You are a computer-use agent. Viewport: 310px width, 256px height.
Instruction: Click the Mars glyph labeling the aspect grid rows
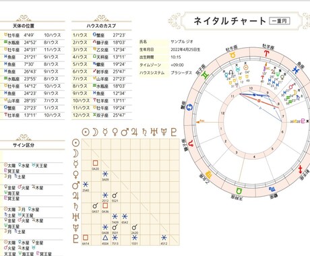point(75,185)
